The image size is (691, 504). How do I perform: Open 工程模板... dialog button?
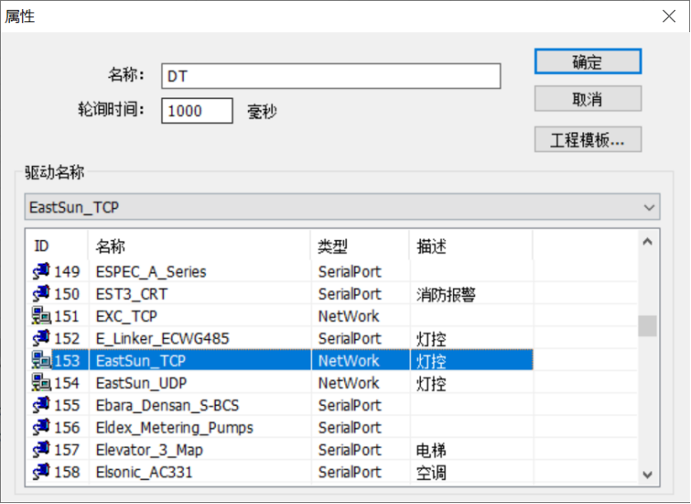[x=588, y=140]
